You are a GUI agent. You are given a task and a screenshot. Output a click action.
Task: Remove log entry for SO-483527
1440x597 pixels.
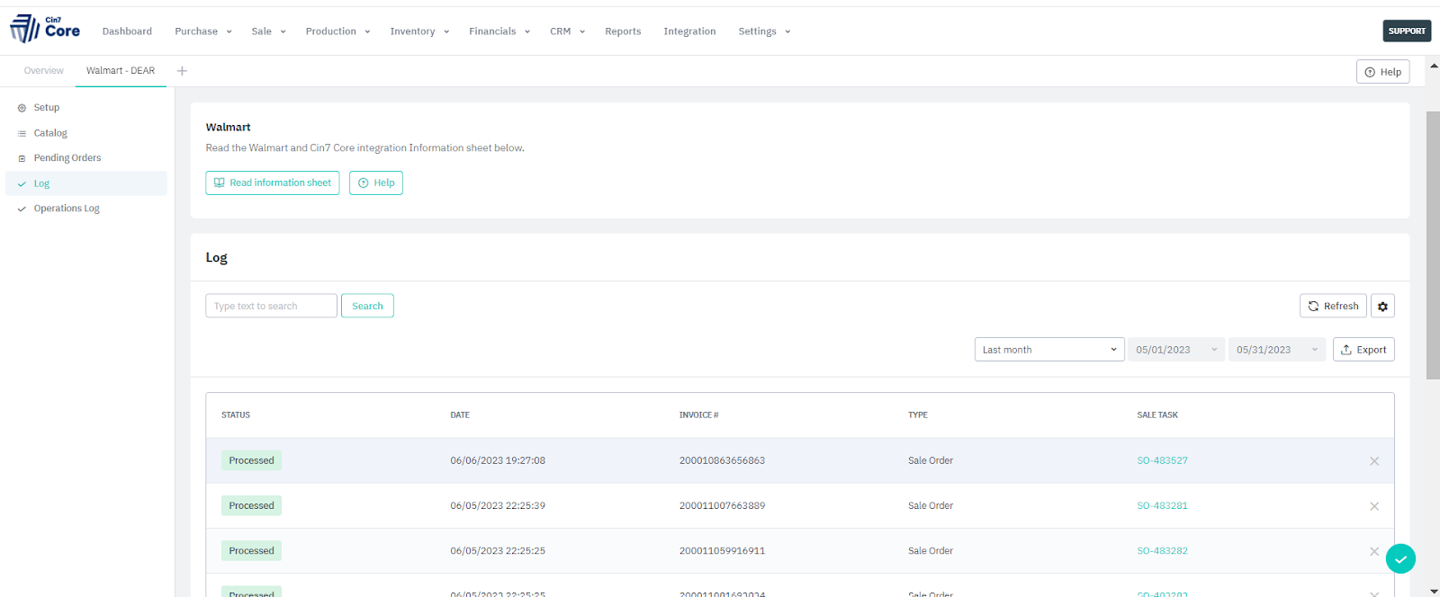pos(1373,461)
